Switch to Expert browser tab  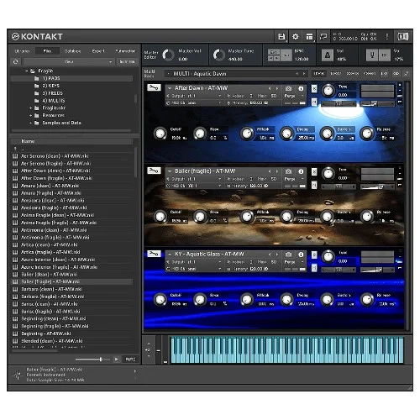98,51
